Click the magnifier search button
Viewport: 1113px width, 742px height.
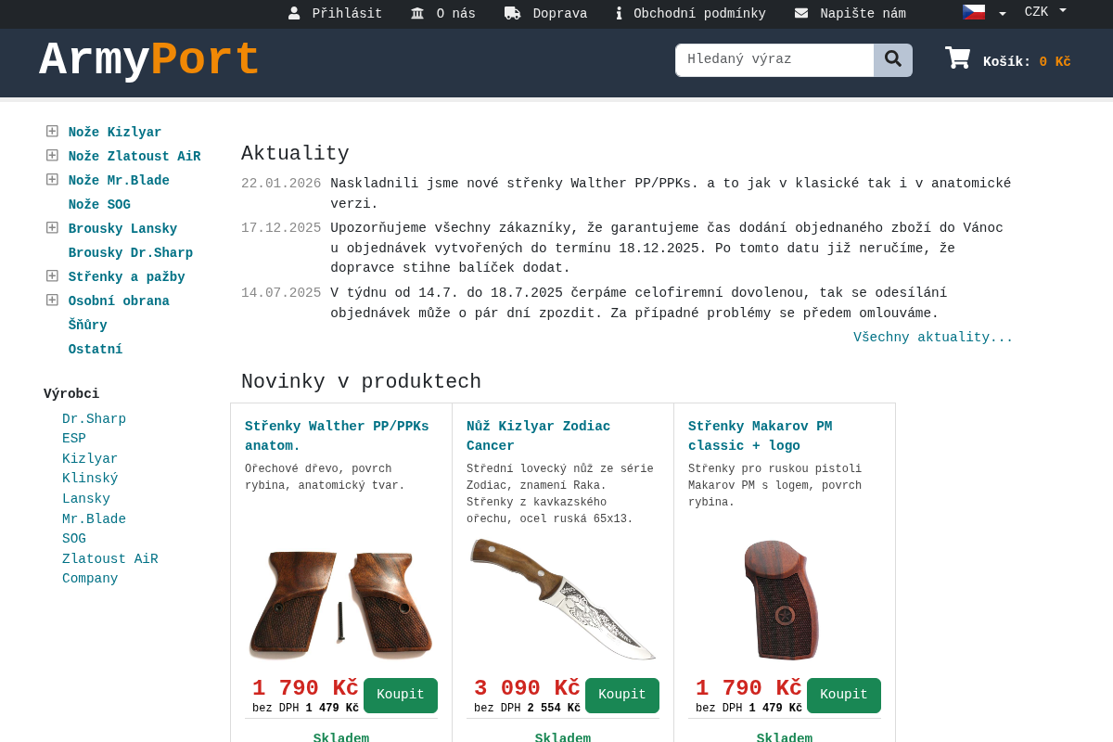click(893, 59)
